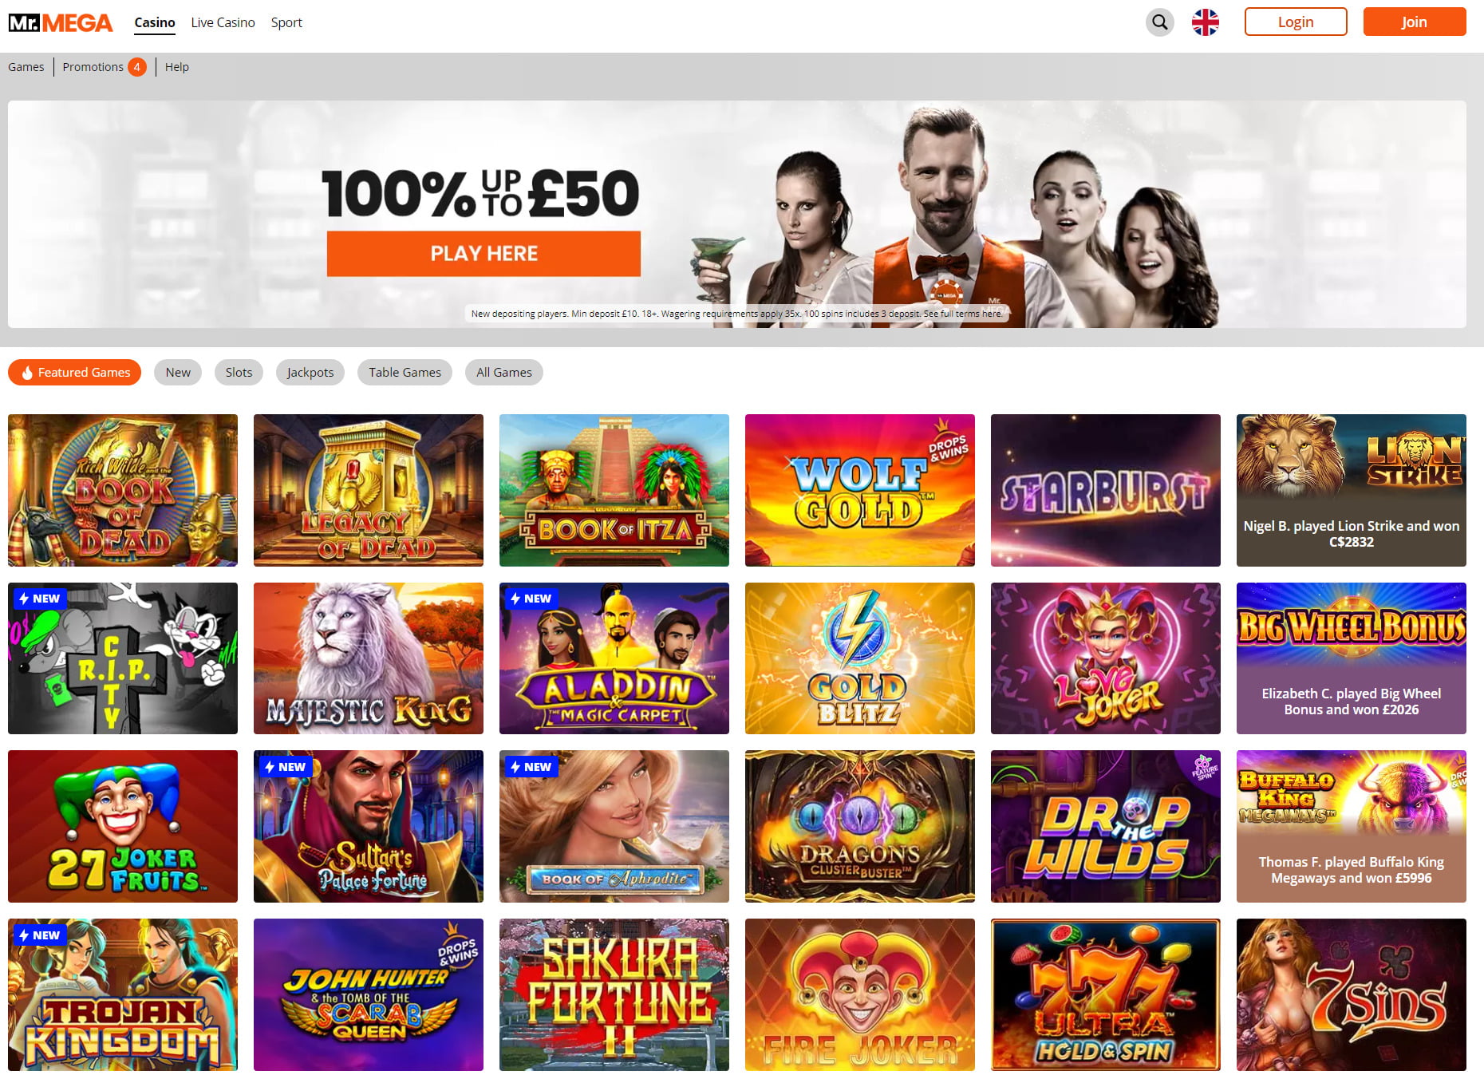Click the Login button
1484x1079 pixels.
[1296, 22]
